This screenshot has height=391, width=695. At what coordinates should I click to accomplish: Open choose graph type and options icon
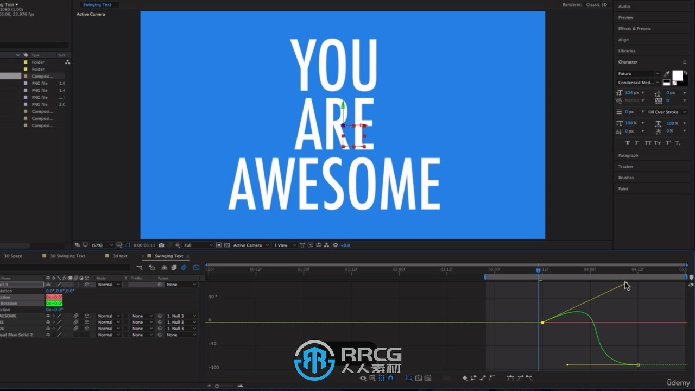point(372,378)
